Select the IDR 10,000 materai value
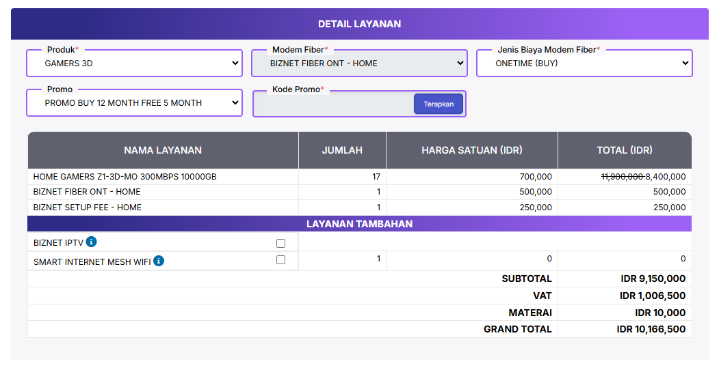 click(660, 313)
